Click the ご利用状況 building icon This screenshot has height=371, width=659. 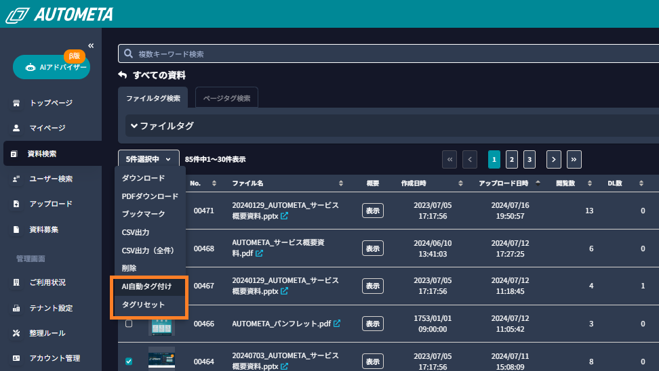(16, 282)
